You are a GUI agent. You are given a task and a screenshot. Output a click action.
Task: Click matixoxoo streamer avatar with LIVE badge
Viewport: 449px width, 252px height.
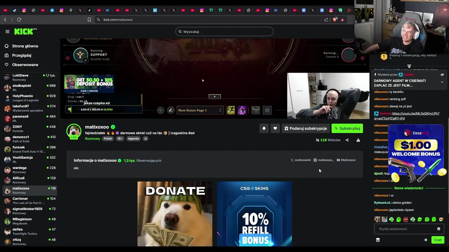click(74, 132)
